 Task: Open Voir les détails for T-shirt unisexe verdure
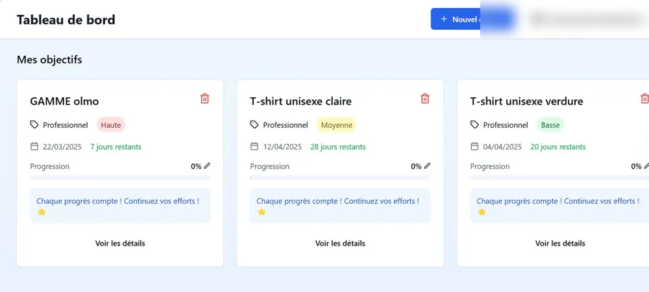560,243
